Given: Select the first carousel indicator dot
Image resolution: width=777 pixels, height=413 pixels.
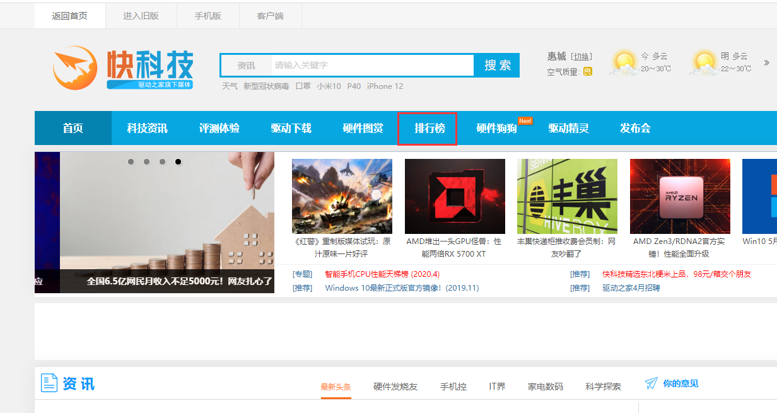Looking at the screenshot, I should (x=131, y=162).
